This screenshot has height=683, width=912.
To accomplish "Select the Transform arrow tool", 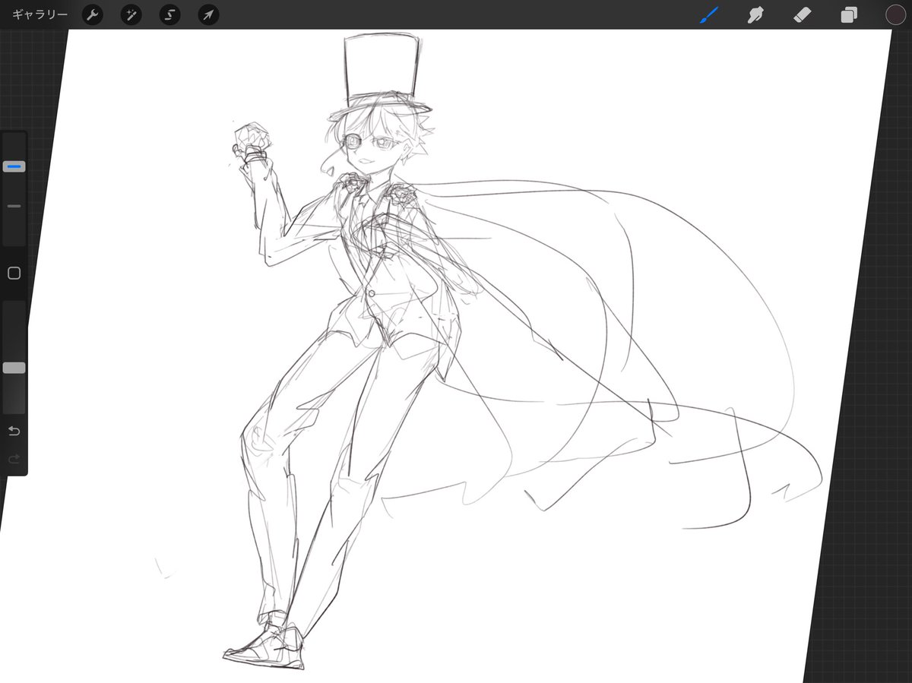I will (208, 14).
